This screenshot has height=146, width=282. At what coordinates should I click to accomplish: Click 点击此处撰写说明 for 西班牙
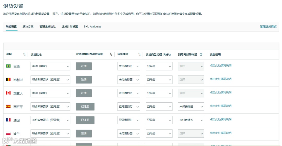pyautogui.click(x=221, y=106)
